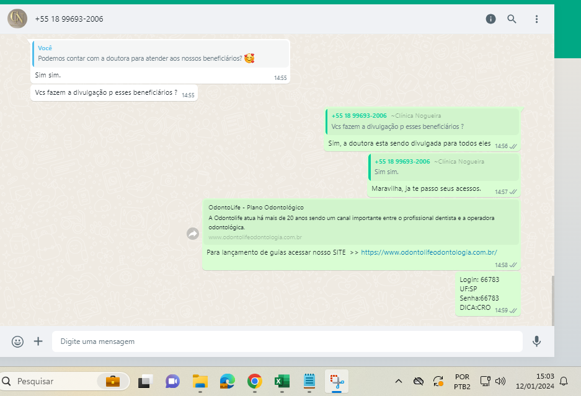Viewport: 581px width, 396px height.
Task: Expand hidden system tray icons chevron
Action: (x=398, y=381)
